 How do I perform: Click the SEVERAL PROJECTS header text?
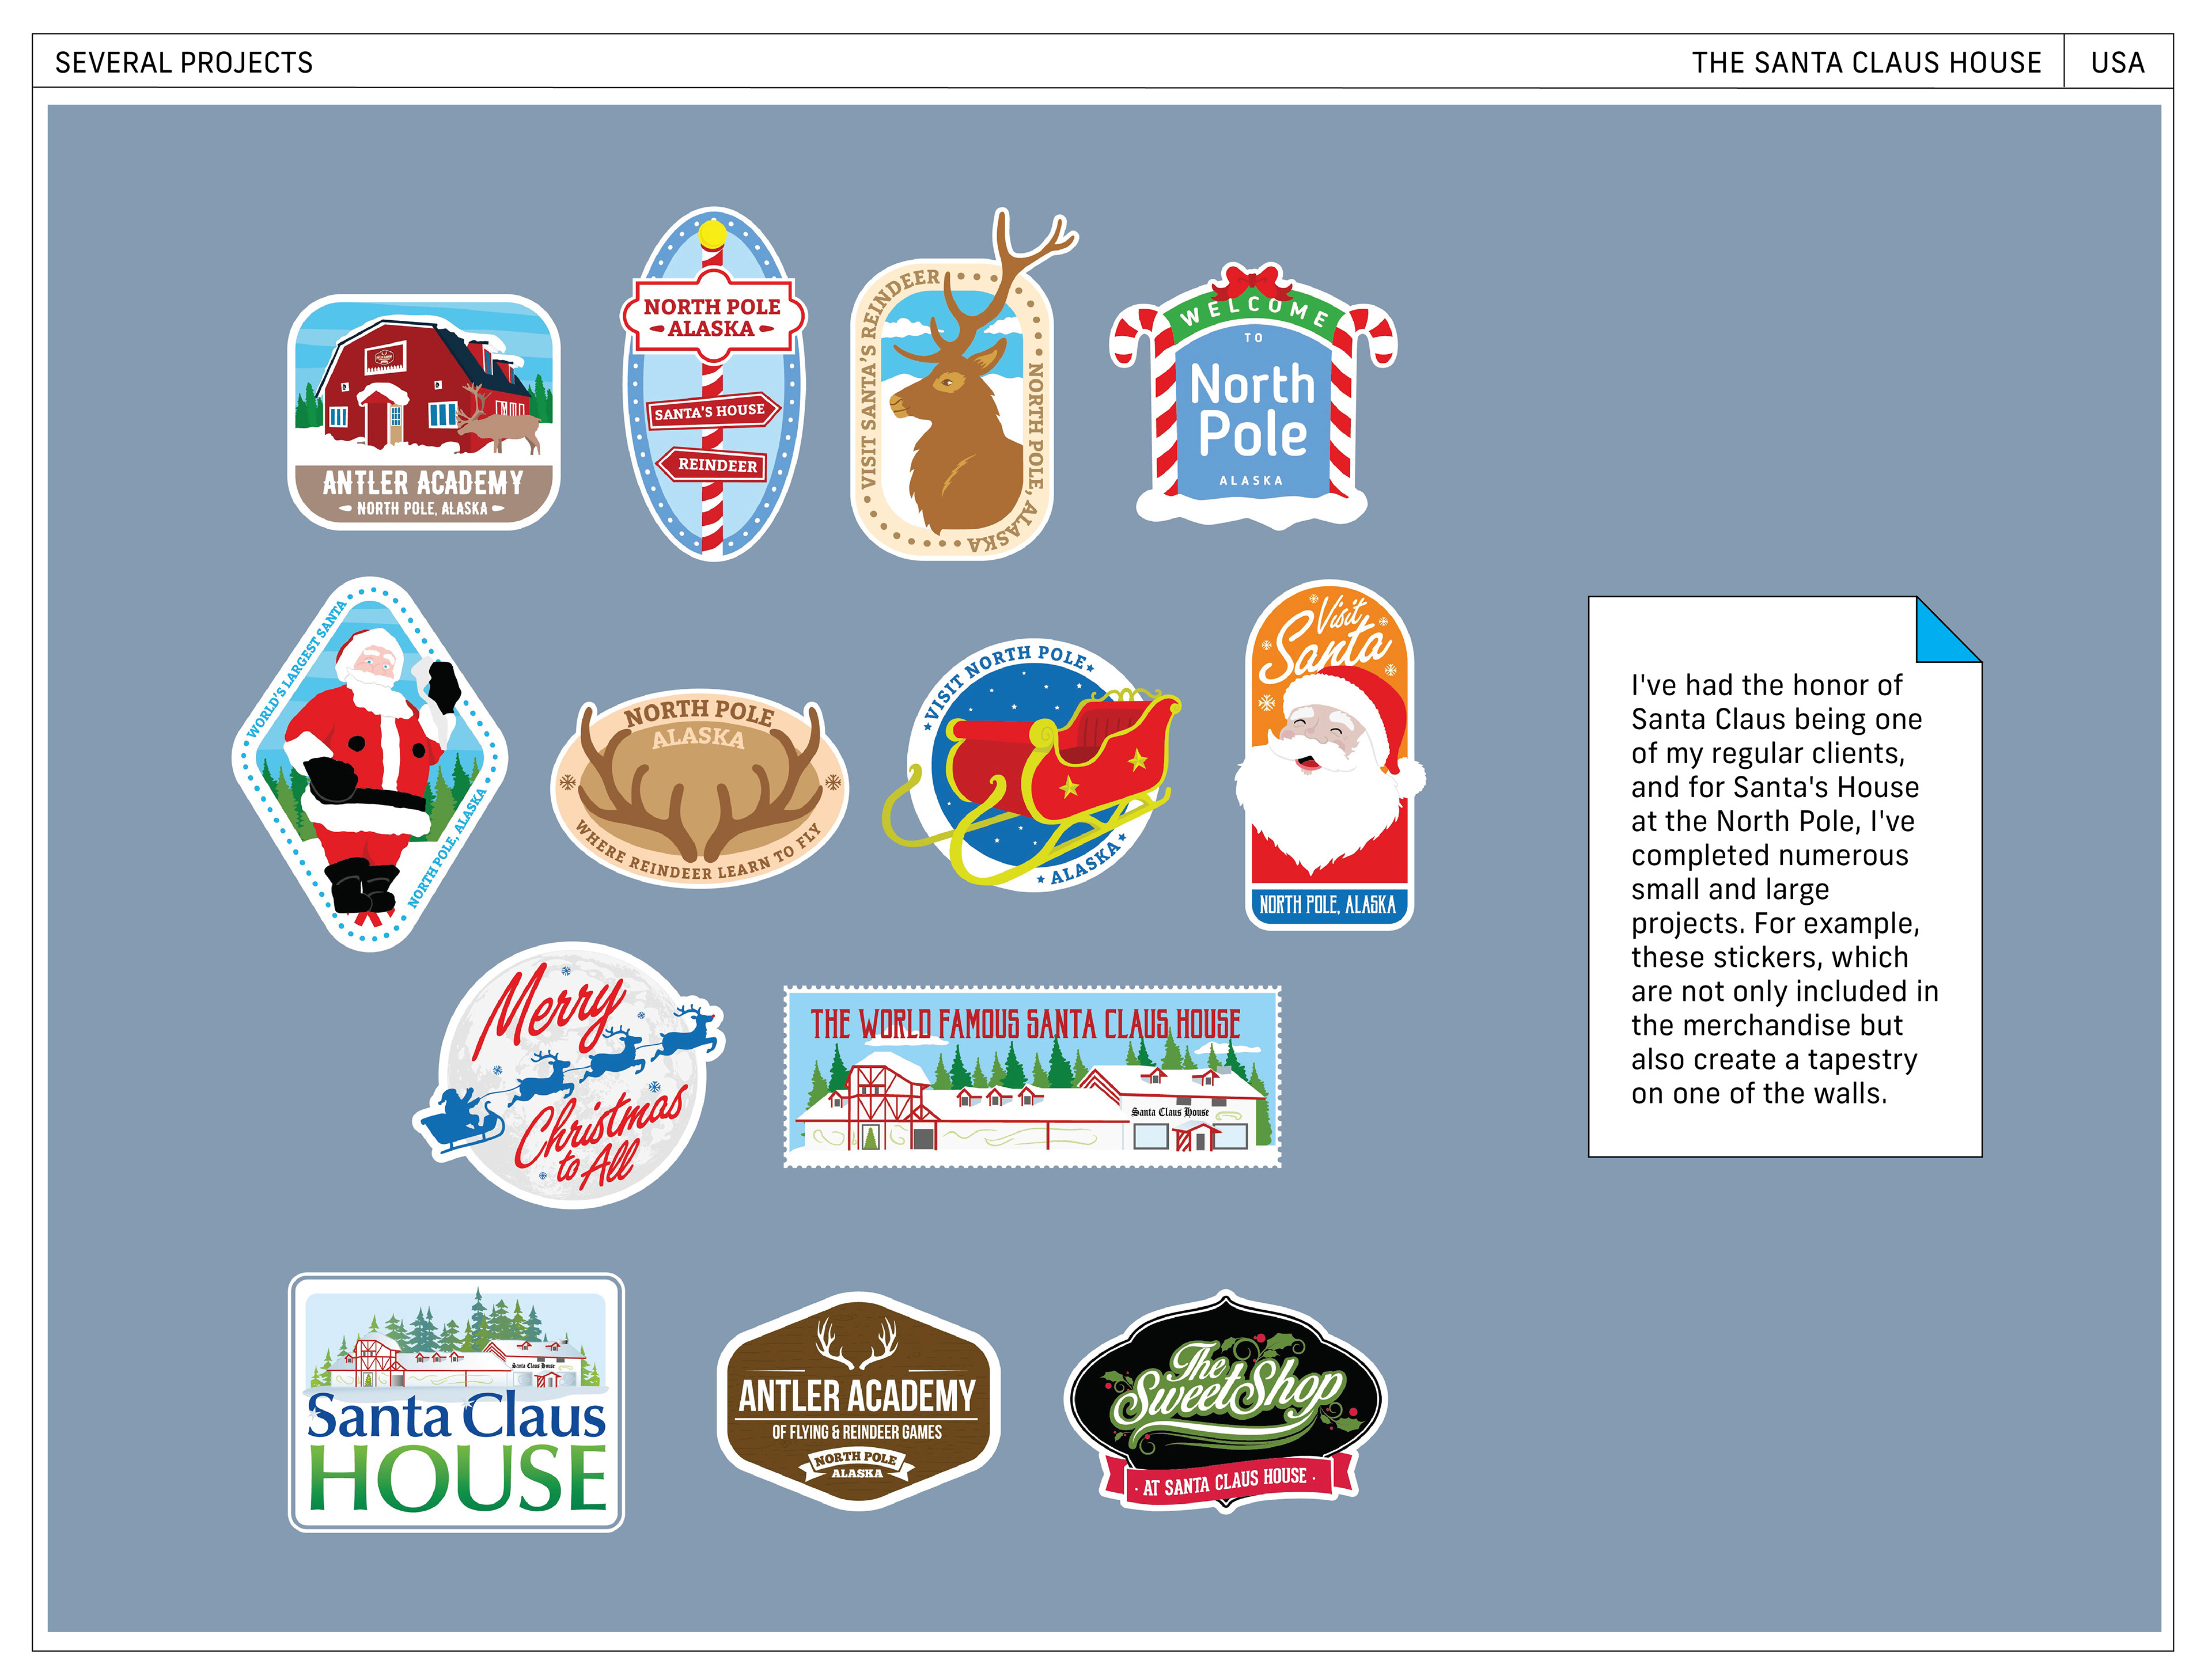pyautogui.click(x=184, y=63)
